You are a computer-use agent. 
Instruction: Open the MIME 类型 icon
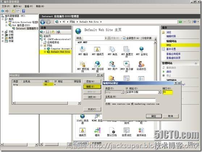(97, 118)
